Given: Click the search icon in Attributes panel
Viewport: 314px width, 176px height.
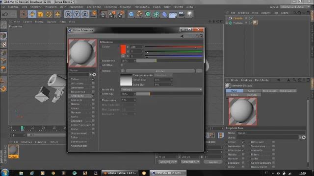Looking at the screenshot, I should click(x=294, y=80).
